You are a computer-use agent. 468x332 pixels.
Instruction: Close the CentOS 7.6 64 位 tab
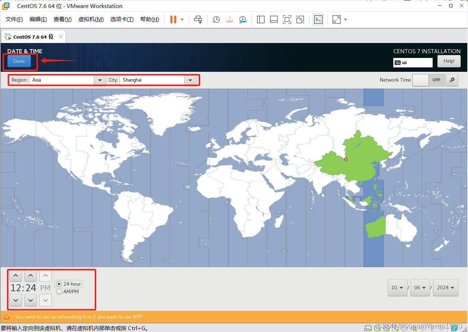click(61, 37)
